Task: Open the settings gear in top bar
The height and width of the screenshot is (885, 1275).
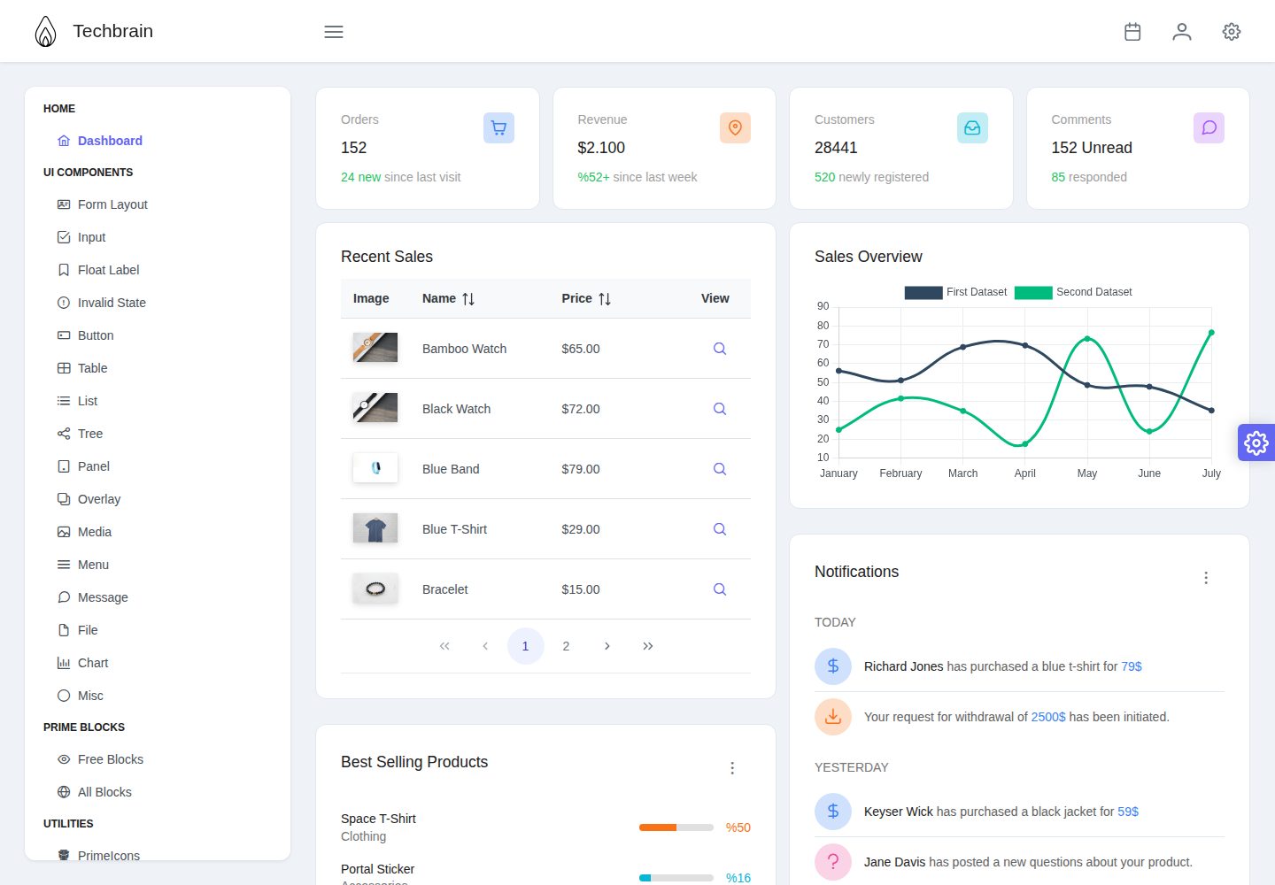Action: point(1232,32)
